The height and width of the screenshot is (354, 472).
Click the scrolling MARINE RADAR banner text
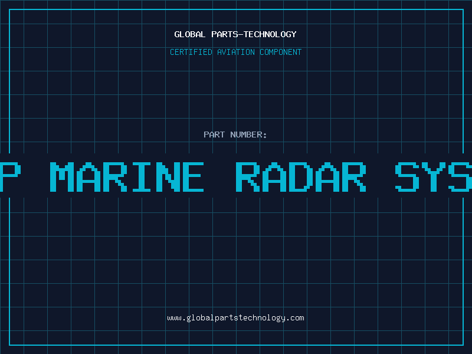pyautogui.click(x=236, y=176)
